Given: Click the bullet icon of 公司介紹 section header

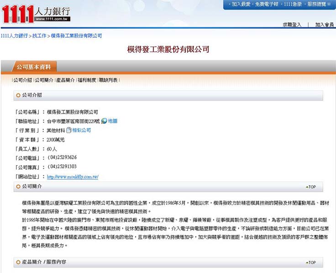Looking at the screenshot, I should 18,95.
